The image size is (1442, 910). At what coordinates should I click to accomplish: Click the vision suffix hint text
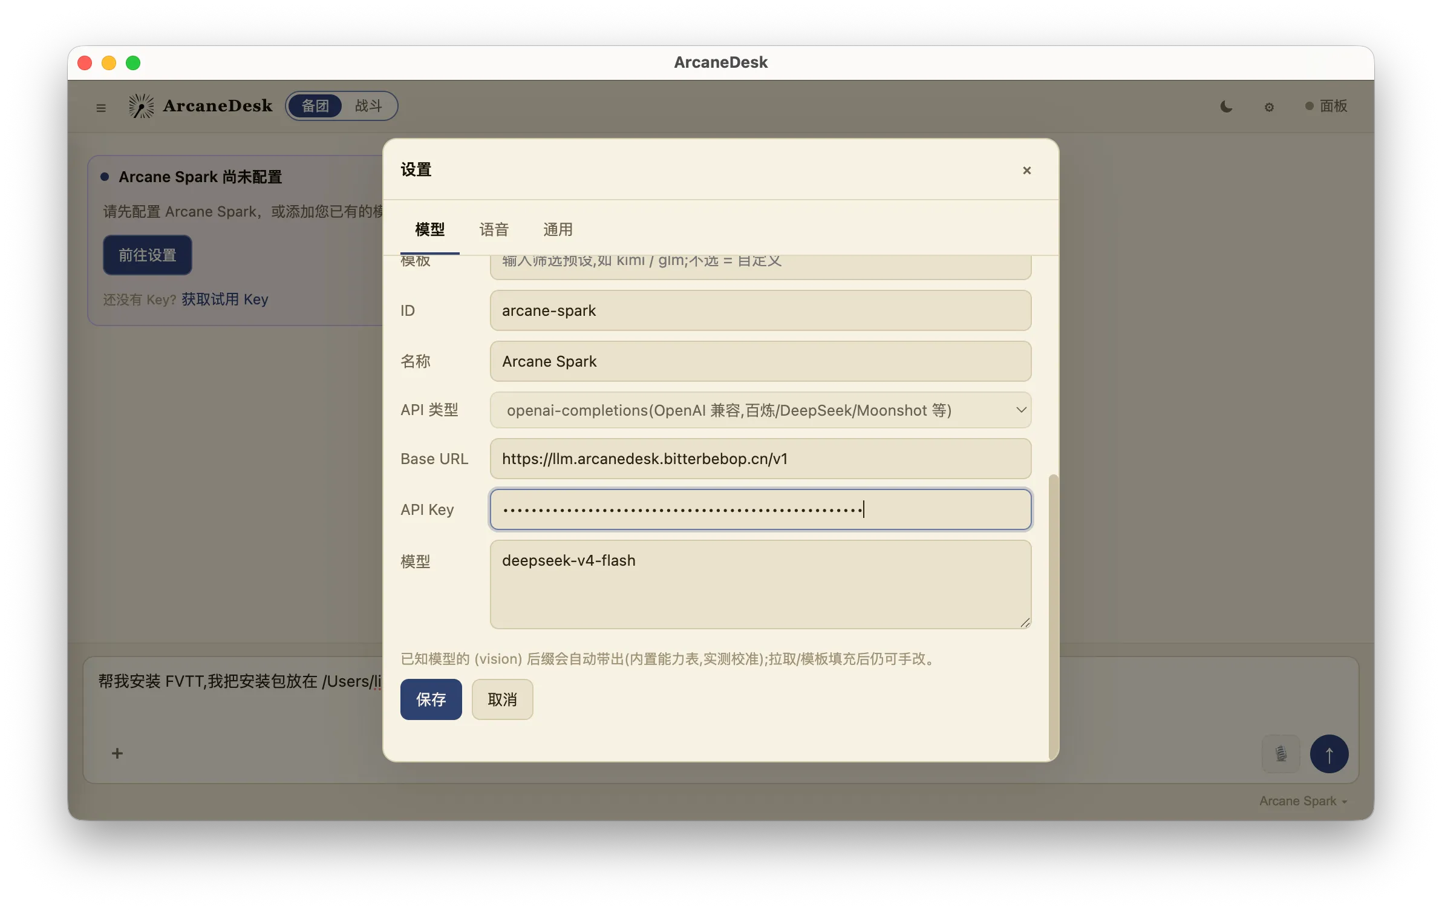click(x=670, y=659)
